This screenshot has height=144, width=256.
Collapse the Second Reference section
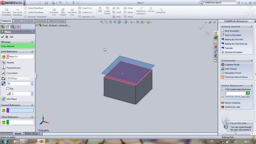pos(32,105)
